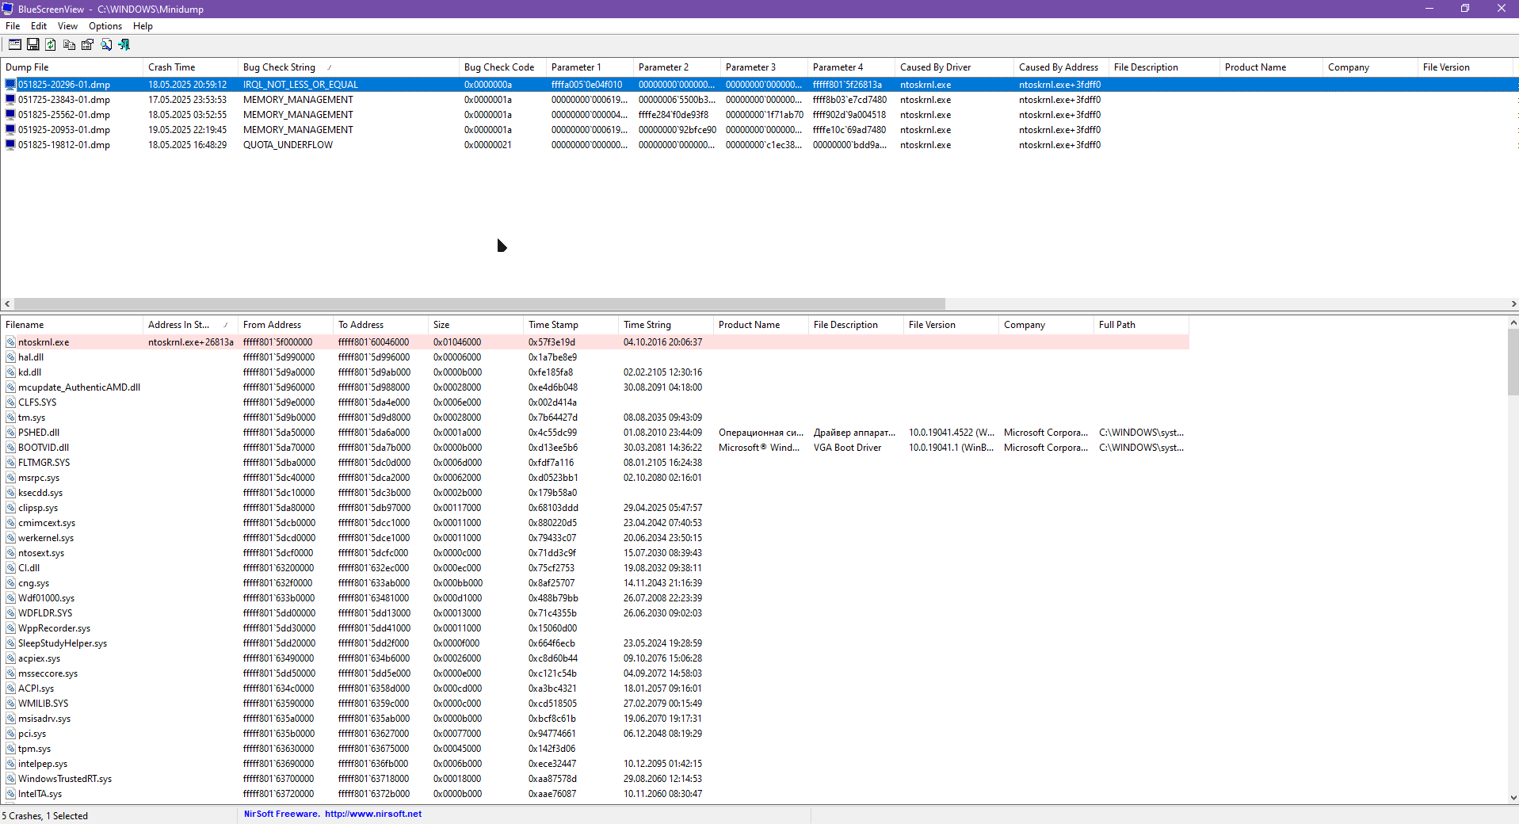
Task: Click the PSHED.dll file icon
Action: [x=11, y=433]
